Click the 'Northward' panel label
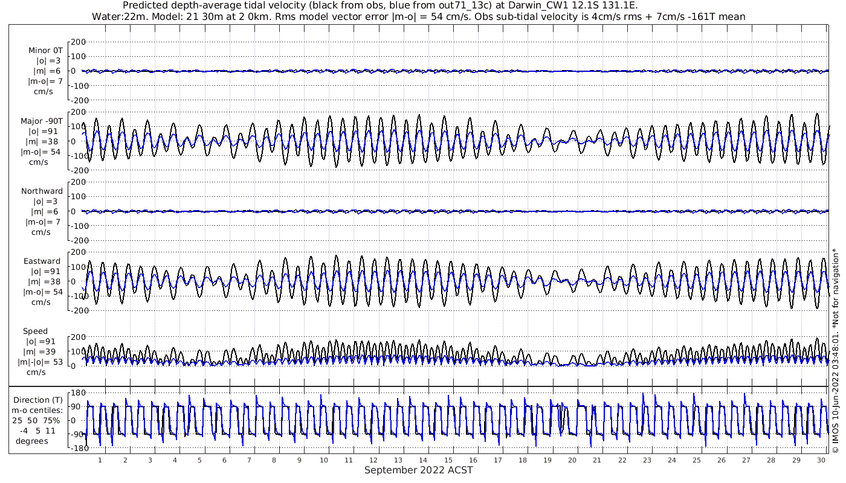This screenshot has height=483, width=846. (42, 191)
